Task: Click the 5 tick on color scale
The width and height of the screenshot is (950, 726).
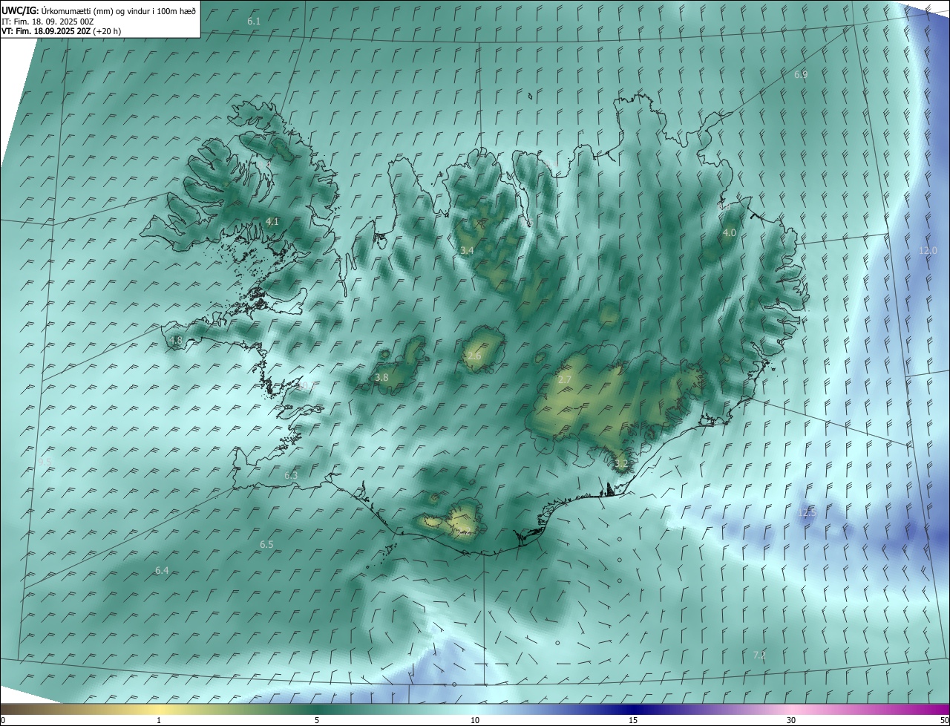Action: pos(317,721)
